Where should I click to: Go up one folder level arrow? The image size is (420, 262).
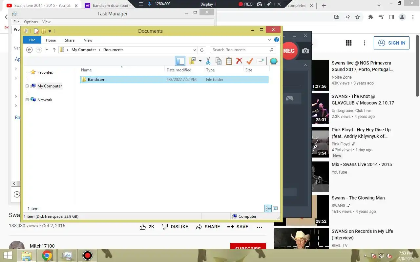(x=54, y=50)
